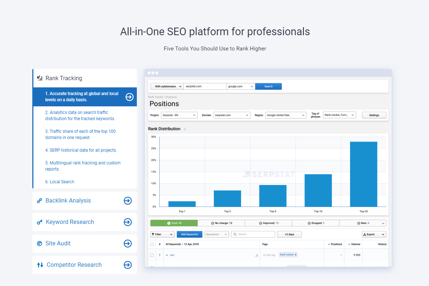
Task: Select the Rank Tracking bar chart icon
Action: [39, 77]
